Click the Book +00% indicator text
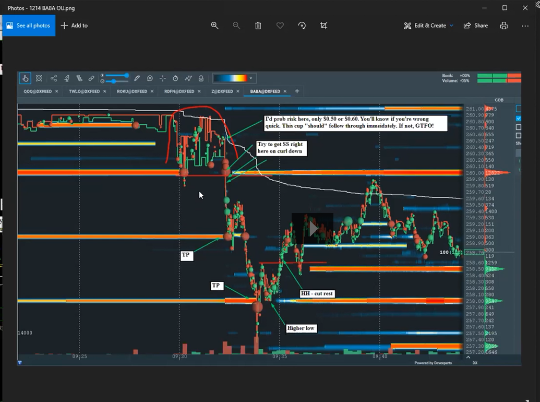The image size is (540, 402). coord(456,75)
